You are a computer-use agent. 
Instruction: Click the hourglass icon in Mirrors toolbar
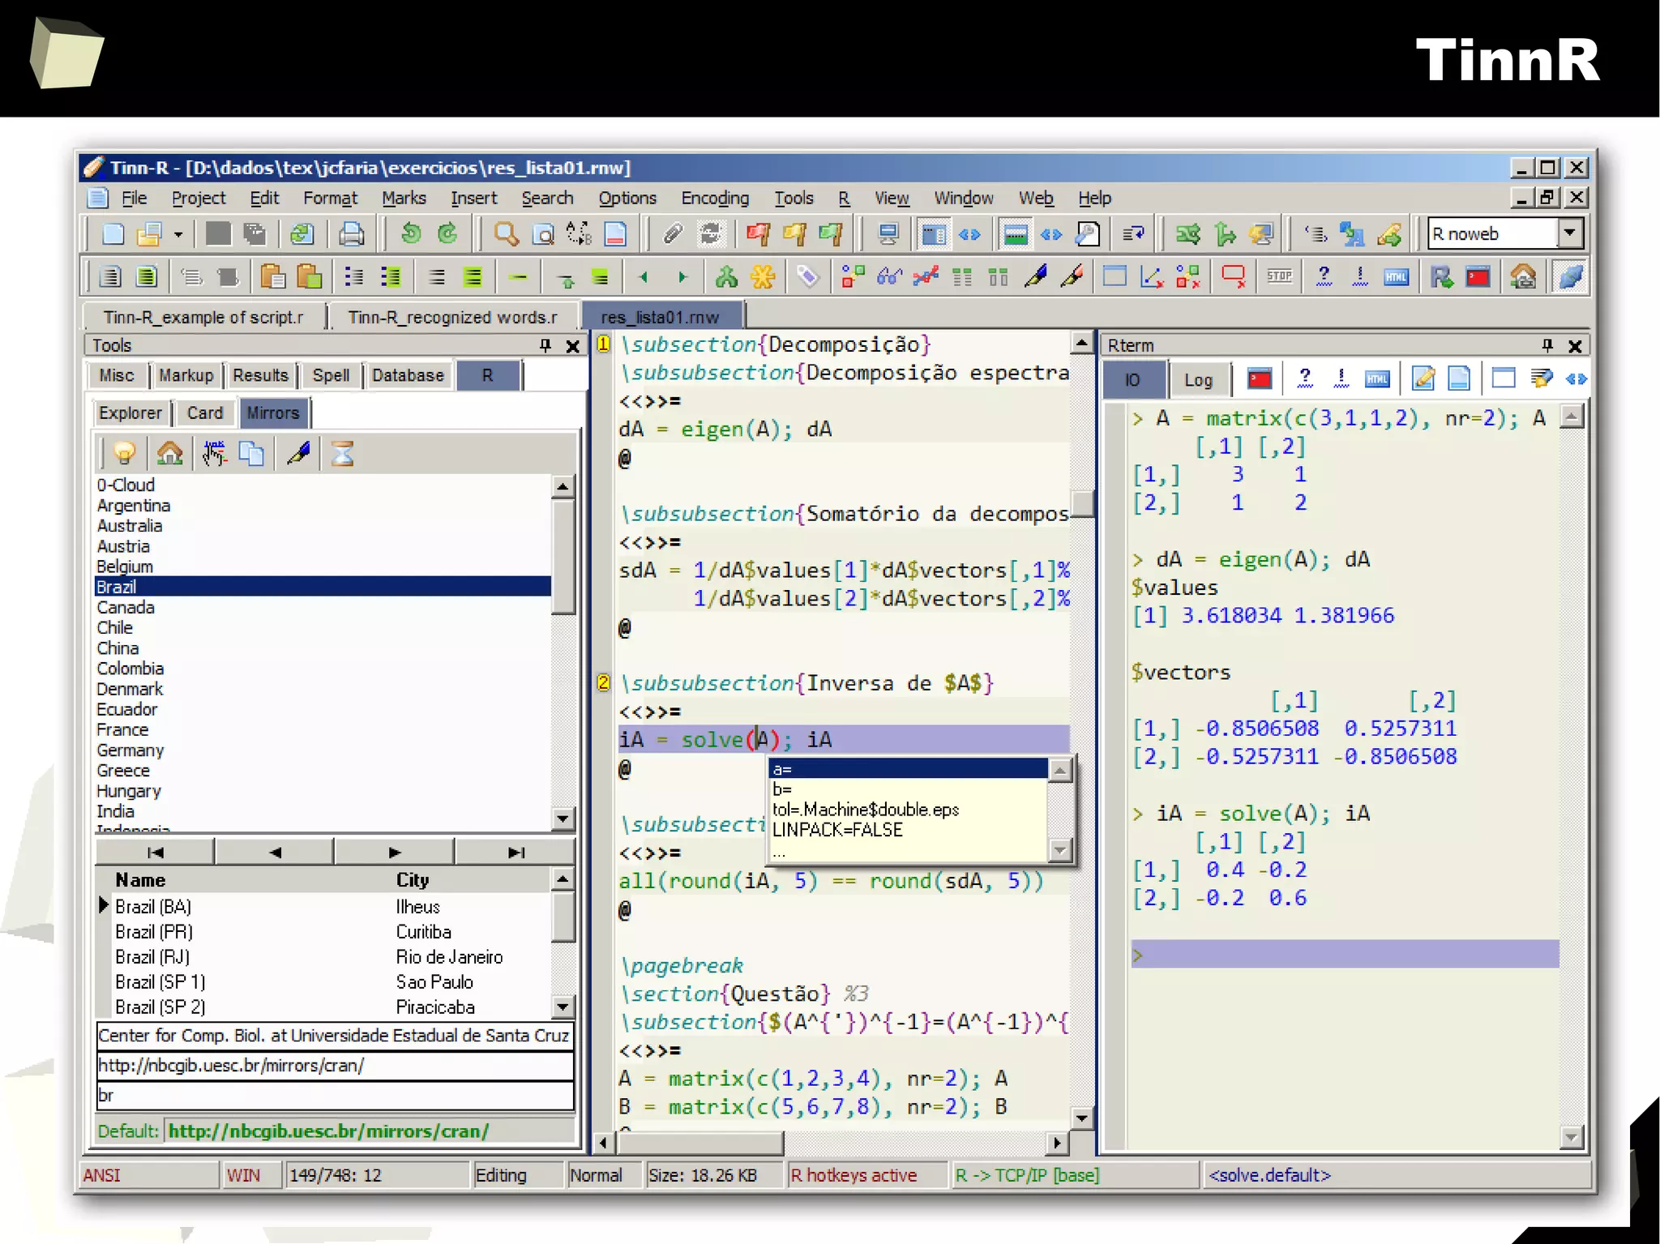342,453
